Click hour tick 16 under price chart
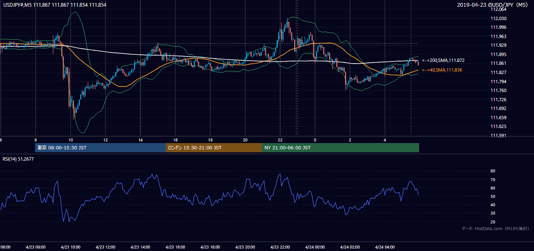Image resolution: width=534 pixels, height=251 pixels. click(x=175, y=140)
